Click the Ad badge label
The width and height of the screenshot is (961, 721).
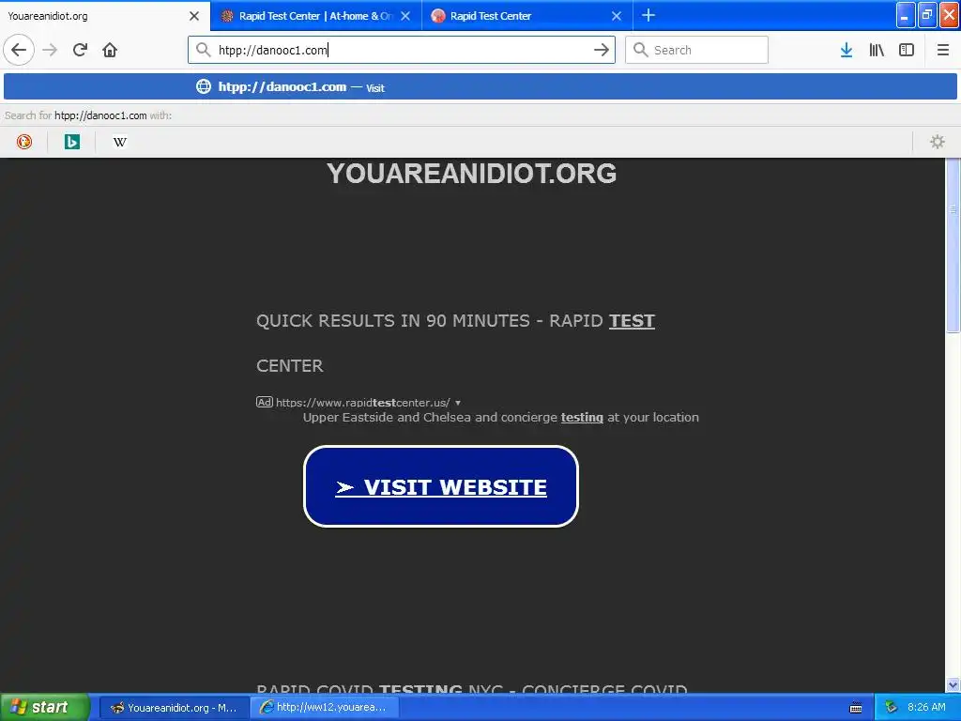(x=264, y=402)
